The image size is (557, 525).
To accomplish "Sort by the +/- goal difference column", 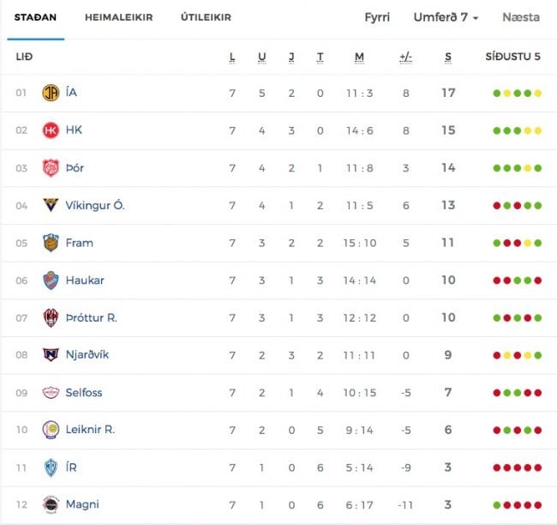I will (x=406, y=57).
